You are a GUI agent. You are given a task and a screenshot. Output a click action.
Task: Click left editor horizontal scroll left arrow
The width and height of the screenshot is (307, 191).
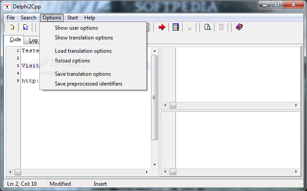coord(10,172)
